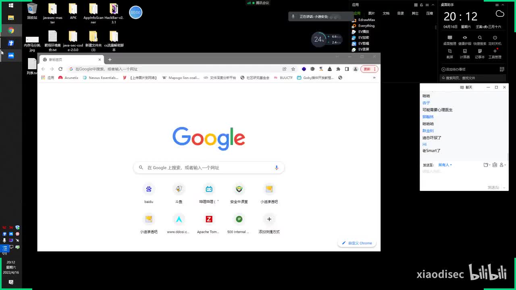This screenshot has width=516, height=290.
Task: Open the 斗鱼 shortcut tile
Action: tap(179, 193)
